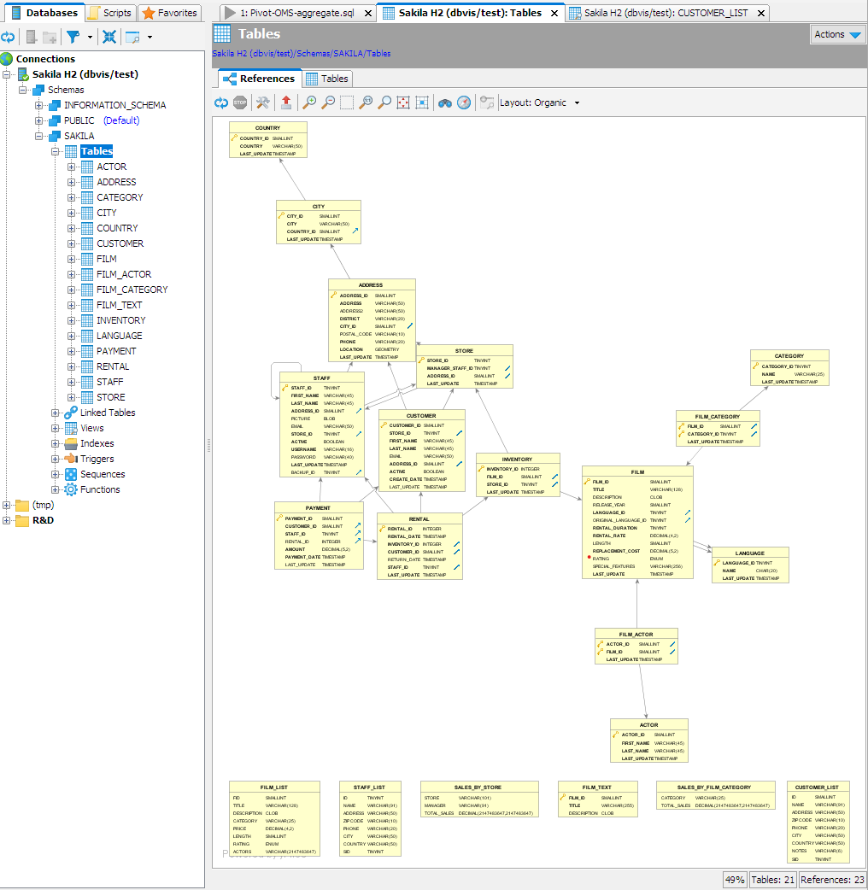The height and width of the screenshot is (890, 868).
Task: Zoom out of the references graph
Action: (328, 102)
